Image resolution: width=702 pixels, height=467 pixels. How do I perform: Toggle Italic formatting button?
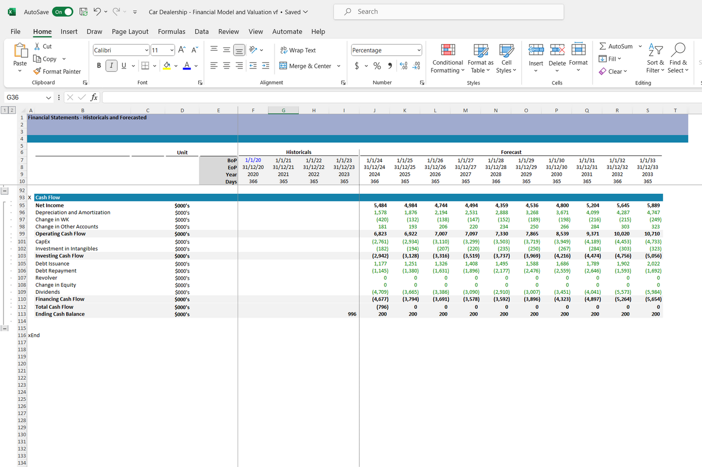pos(111,66)
